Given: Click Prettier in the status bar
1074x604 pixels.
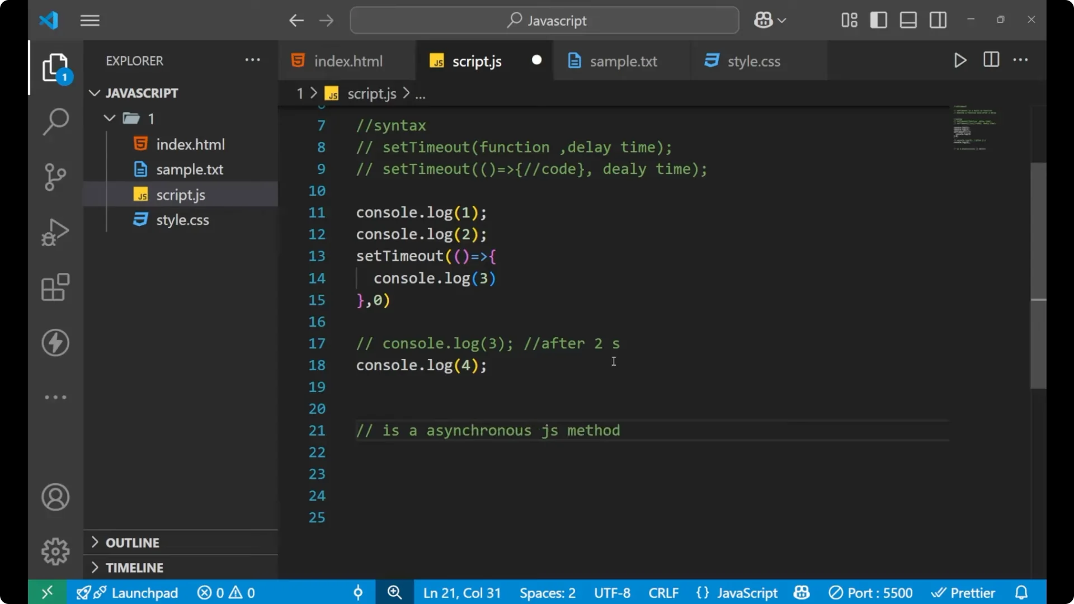Looking at the screenshot, I should click(x=964, y=592).
